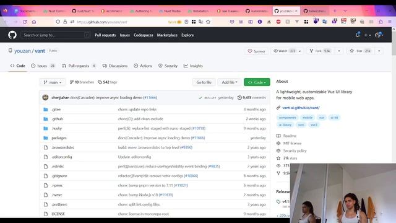Click the page vertical scrollbar
Viewport: 396px width, 223px height.
point(394,43)
